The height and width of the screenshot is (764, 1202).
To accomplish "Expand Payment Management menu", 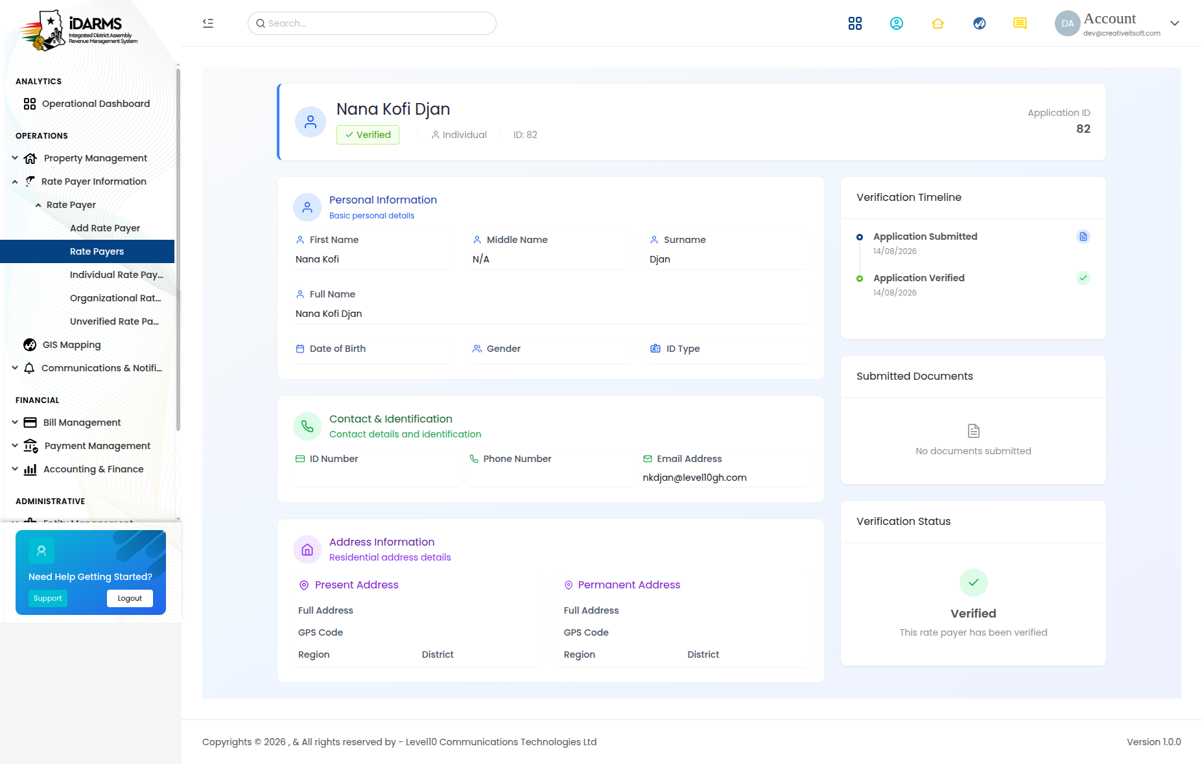I will click(15, 446).
